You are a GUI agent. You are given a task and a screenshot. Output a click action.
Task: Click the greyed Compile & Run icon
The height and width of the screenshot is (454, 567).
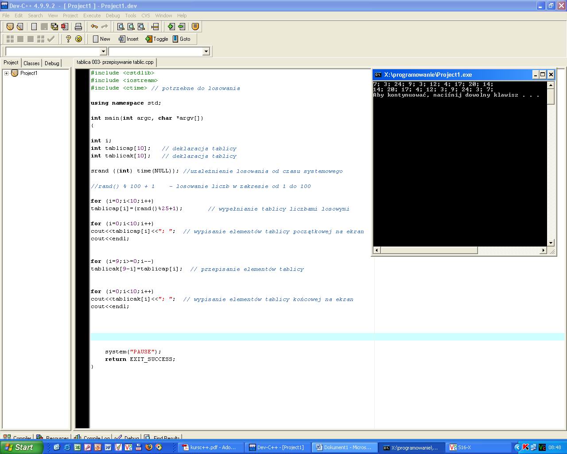point(30,39)
